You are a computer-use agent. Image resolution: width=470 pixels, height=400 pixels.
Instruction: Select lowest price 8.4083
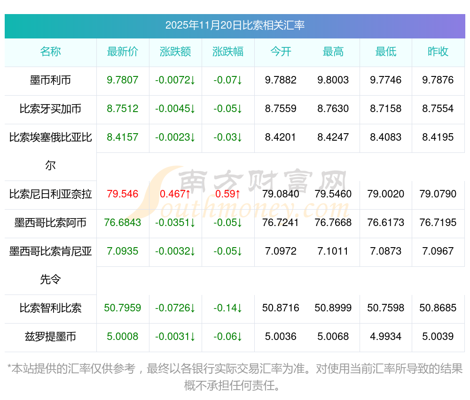point(386,137)
